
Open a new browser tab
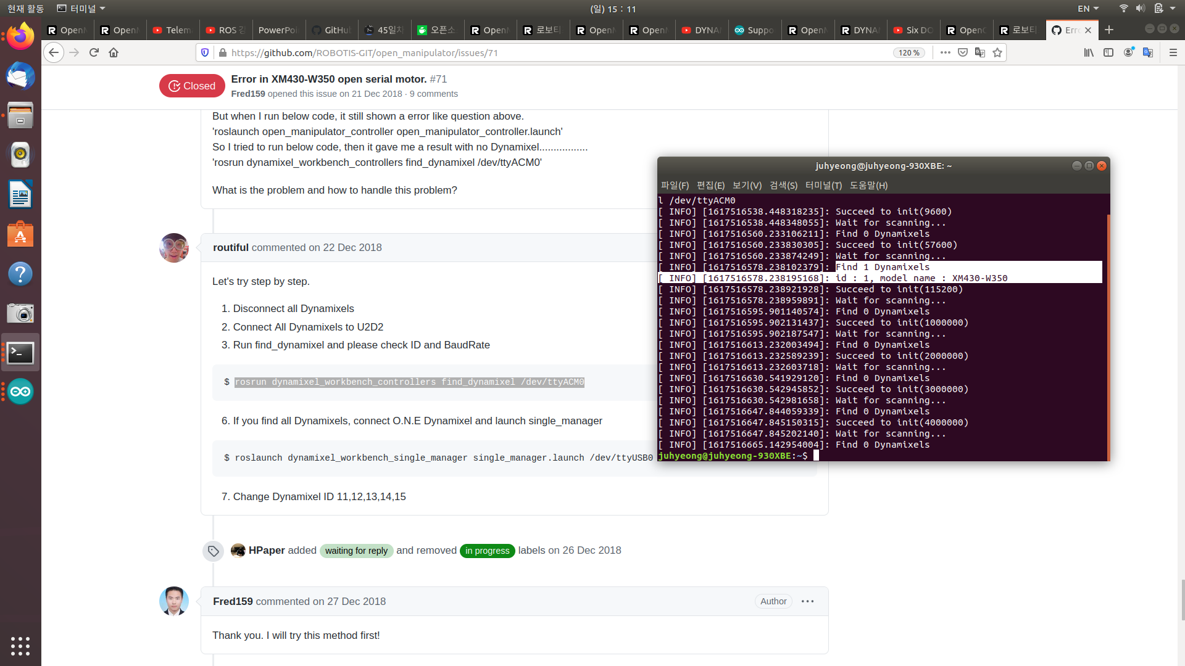pos(1109,30)
